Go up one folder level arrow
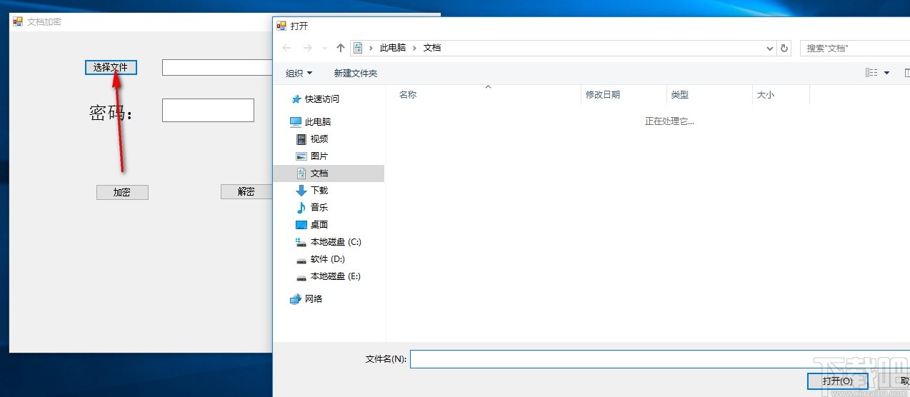Image resolution: width=910 pixels, height=397 pixels. point(341,48)
